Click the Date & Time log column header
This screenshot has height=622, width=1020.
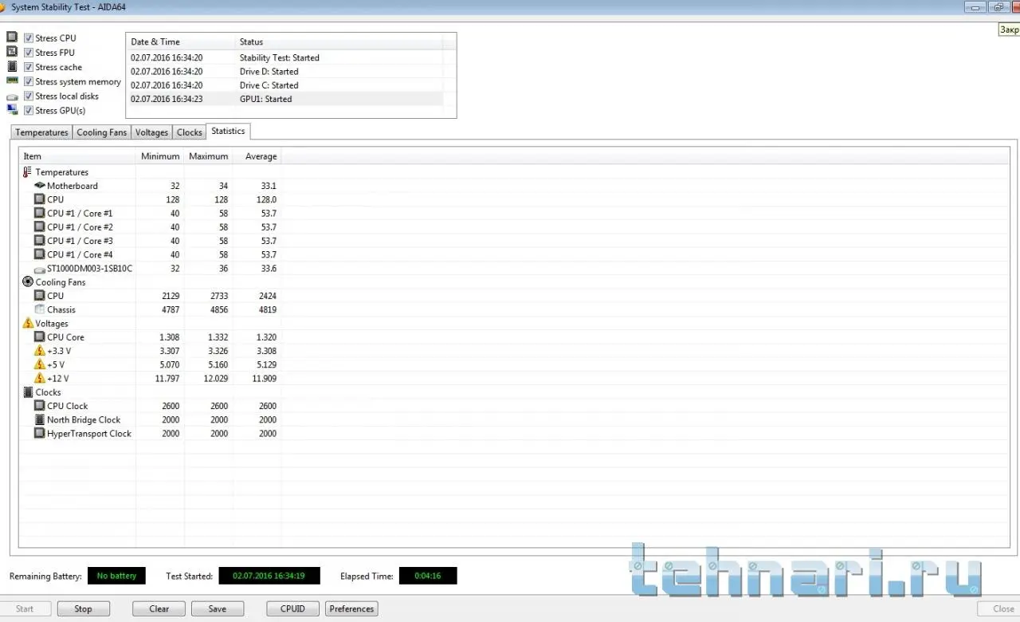tap(181, 41)
